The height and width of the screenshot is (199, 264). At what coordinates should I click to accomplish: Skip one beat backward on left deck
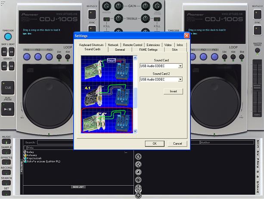4,52
